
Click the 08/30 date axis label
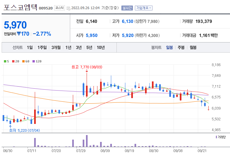coord(154,151)
